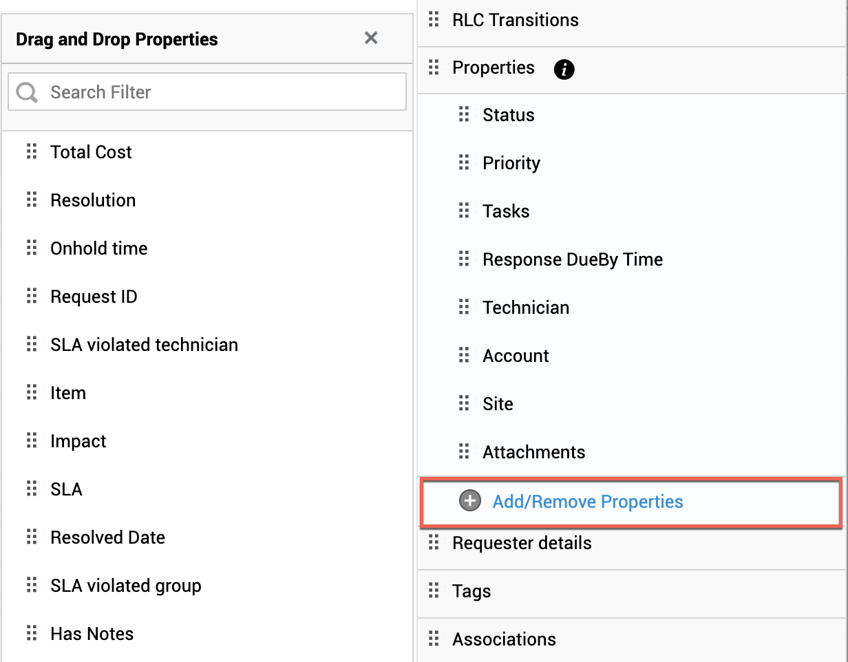The height and width of the screenshot is (662, 848).
Task: Click the Properties info icon
Action: coord(564,69)
